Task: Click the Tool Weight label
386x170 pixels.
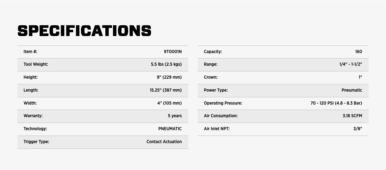Action: 36,64
